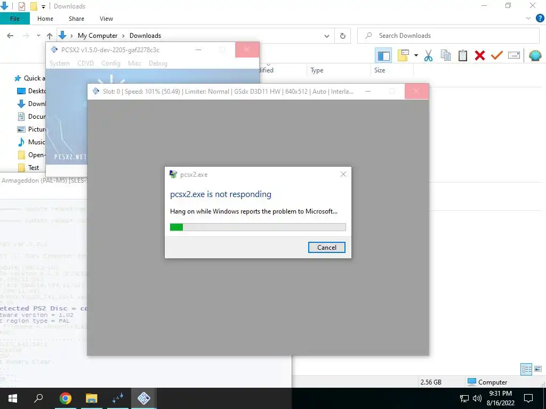The image size is (546, 409).
Task: Close the GSdx game render window
Action: (x=416, y=91)
